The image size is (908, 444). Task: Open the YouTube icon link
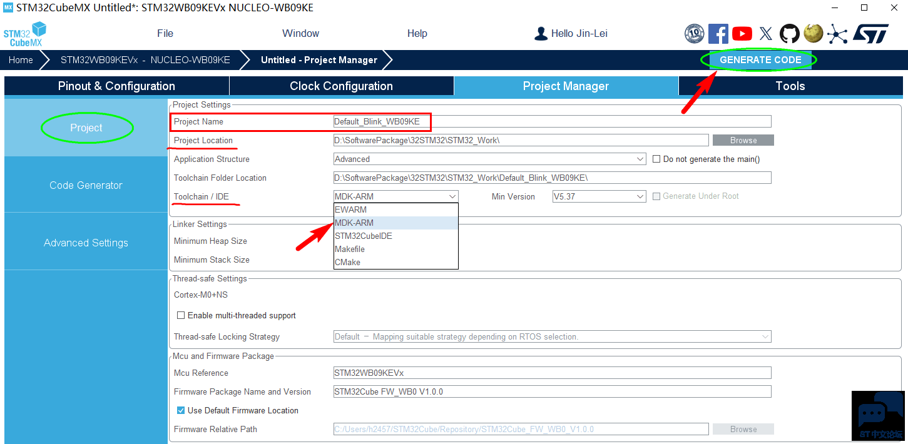click(742, 34)
